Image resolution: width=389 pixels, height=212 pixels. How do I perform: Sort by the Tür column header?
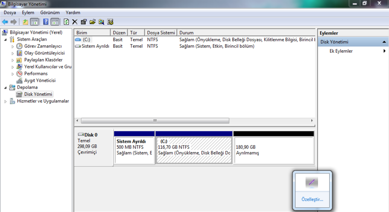[x=136, y=32]
